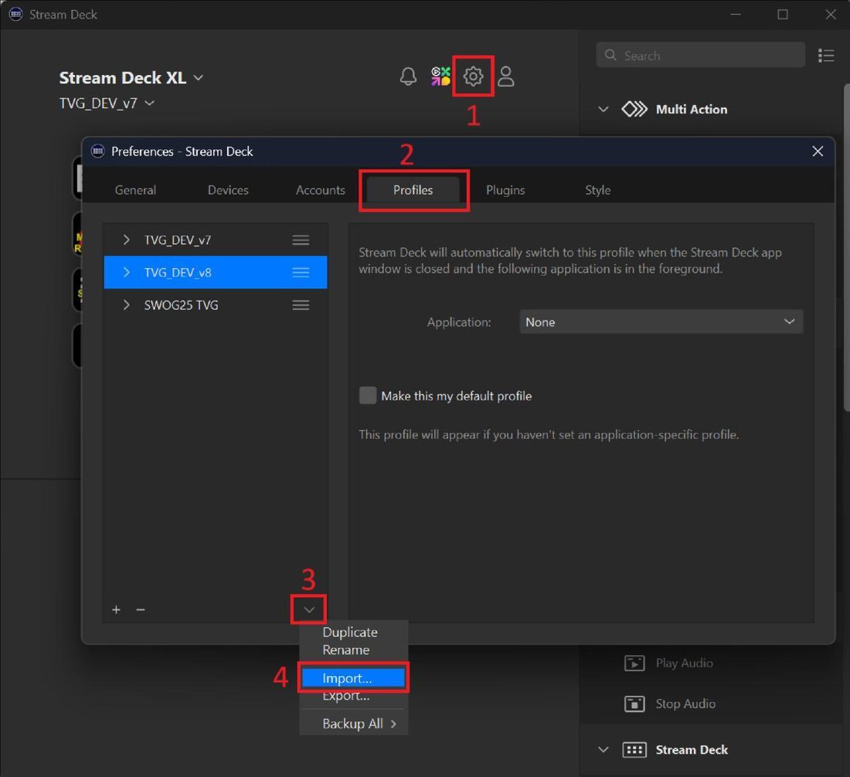
Task: Click the drag handle for SWOG25 TVG
Action: point(301,305)
